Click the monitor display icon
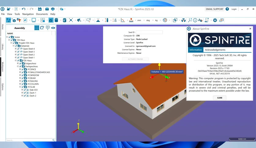This screenshot has height=148, width=256. [x=34, y=20]
